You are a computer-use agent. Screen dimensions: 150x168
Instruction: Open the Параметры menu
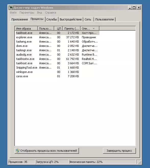point(27,12)
